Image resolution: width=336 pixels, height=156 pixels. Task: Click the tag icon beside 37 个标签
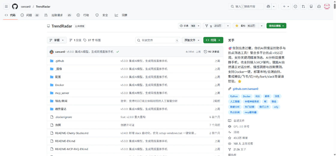(x=85, y=40)
